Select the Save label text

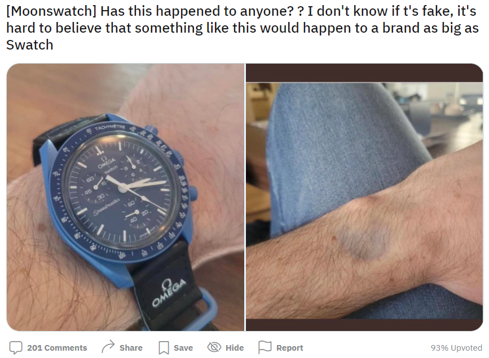pyautogui.click(x=183, y=348)
